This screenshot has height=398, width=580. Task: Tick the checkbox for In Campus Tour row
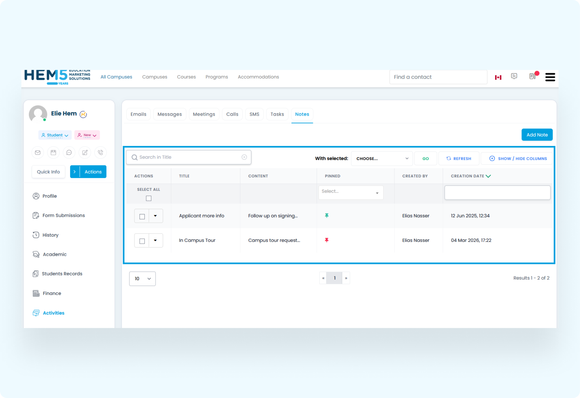click(x=142, y=241)
